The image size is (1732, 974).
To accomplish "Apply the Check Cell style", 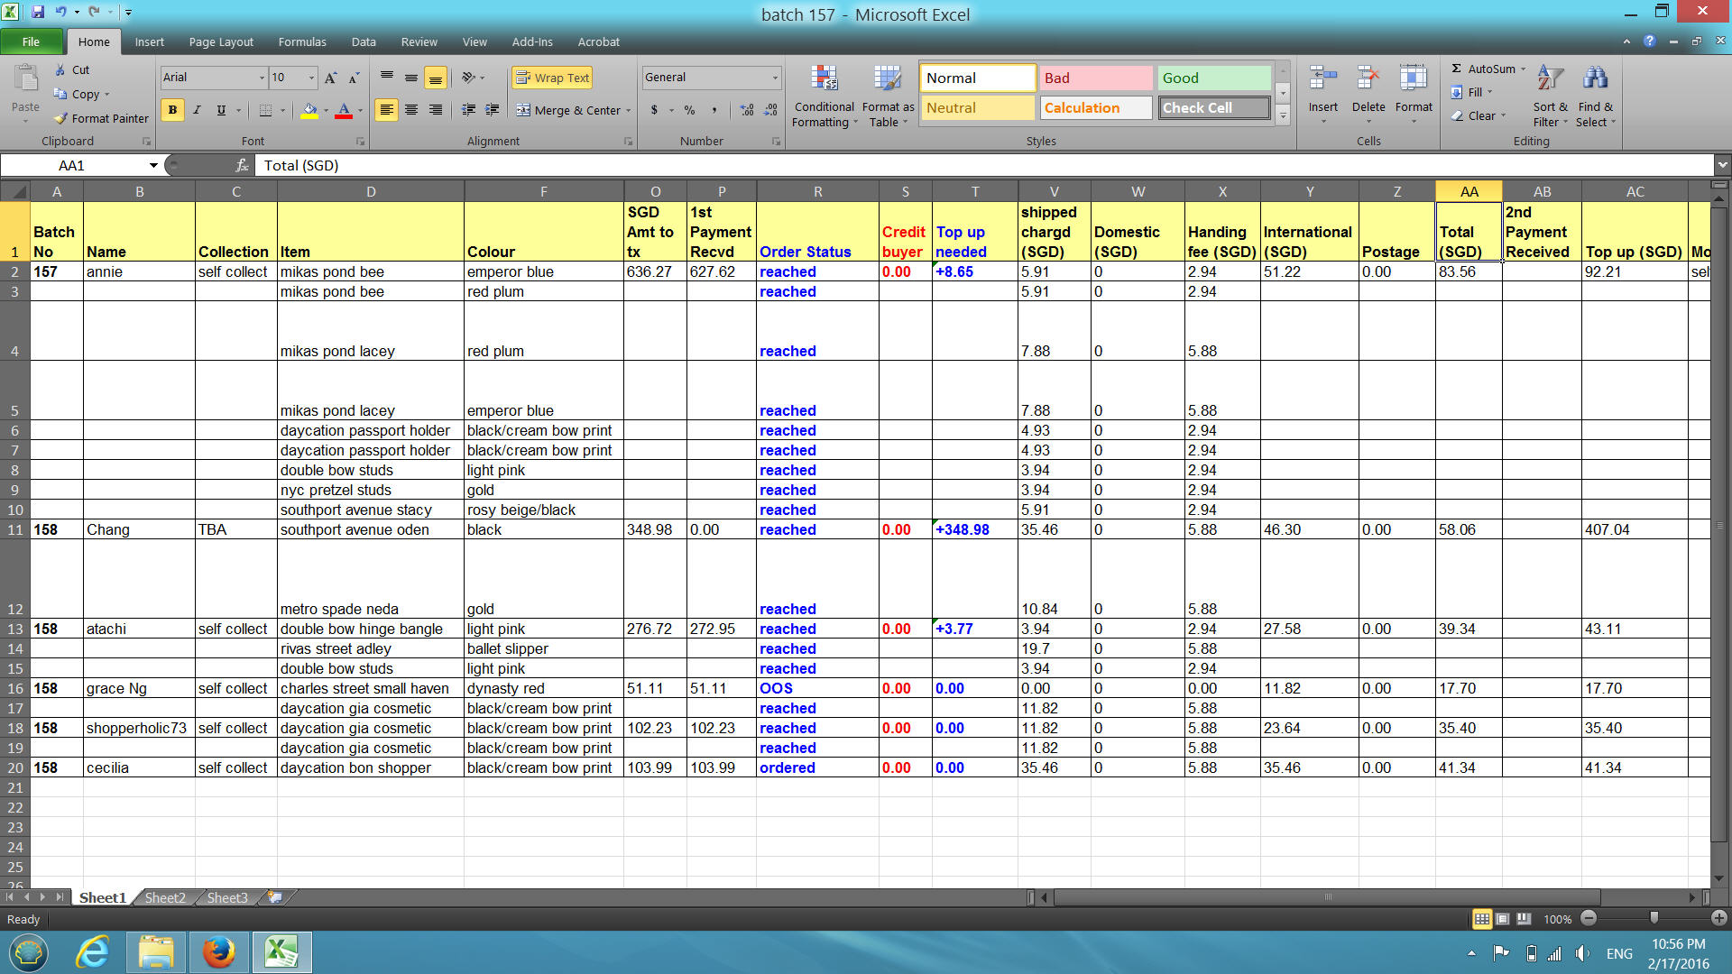I will click(x=1214, y=108).
